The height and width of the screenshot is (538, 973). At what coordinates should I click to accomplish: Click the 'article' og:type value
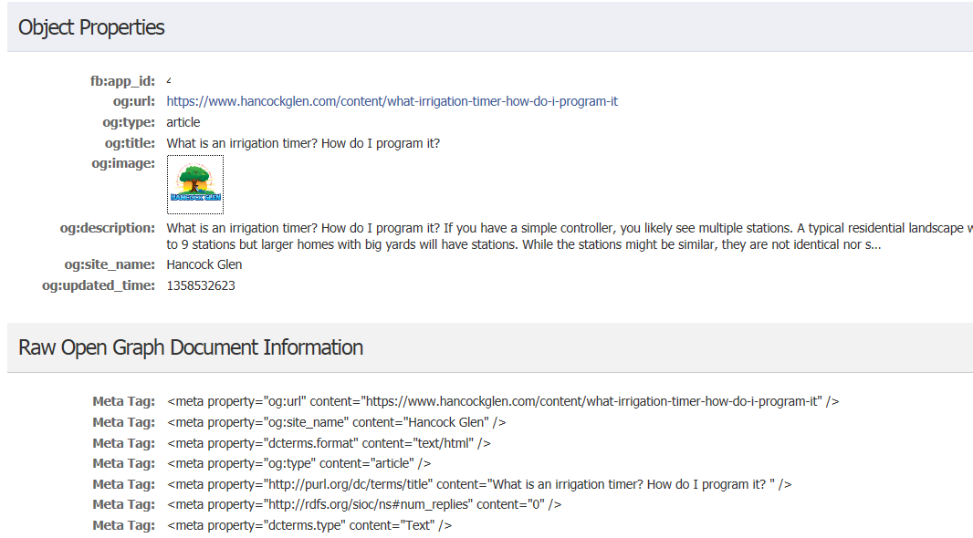click(183, 123)
